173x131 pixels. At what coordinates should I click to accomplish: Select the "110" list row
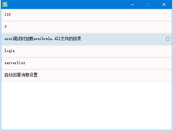click(87, 15)
